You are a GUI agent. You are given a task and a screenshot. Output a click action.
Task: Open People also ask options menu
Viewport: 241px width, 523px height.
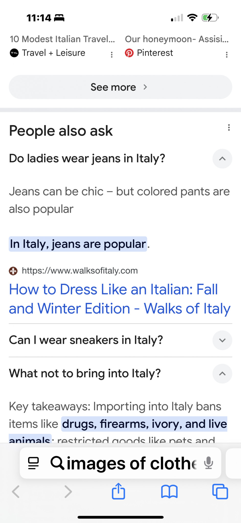click(229, 127)
